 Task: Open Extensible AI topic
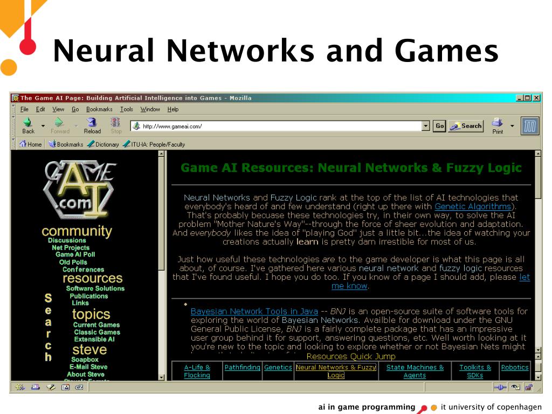coord(94,339)
